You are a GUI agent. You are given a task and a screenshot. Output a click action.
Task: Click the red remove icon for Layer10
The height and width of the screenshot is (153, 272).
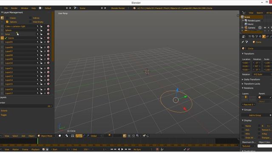(48, 63)
